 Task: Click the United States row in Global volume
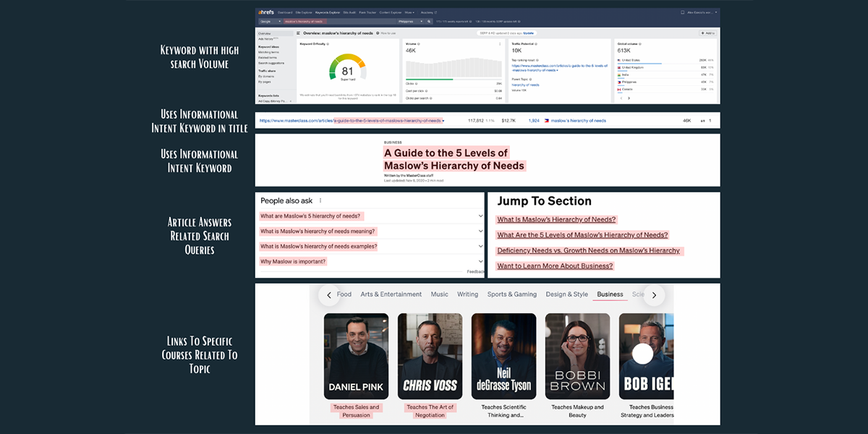(665, 60)
